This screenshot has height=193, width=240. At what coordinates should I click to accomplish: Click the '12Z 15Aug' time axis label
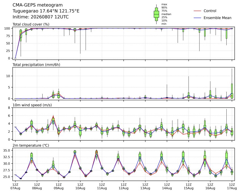point(189,186)
